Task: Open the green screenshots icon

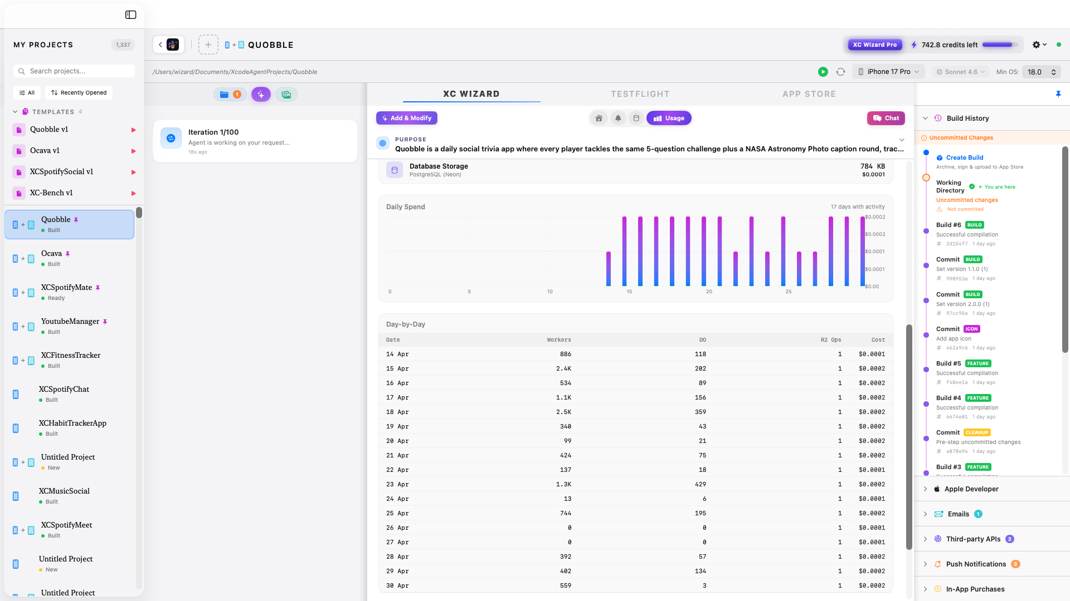Action: click(286, 95)
